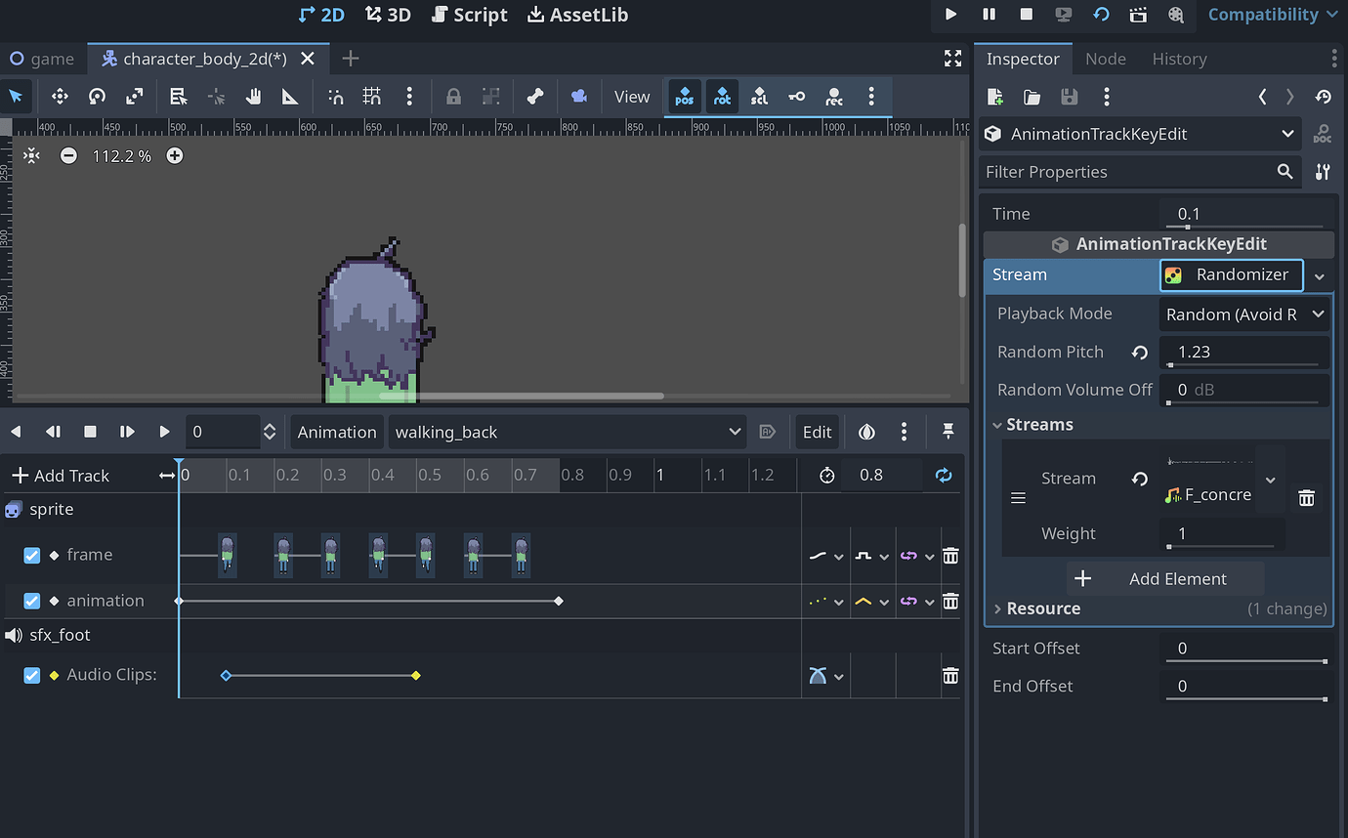Switch to the Node dock tab
1348x838 pixels.
click(1106, 59)
